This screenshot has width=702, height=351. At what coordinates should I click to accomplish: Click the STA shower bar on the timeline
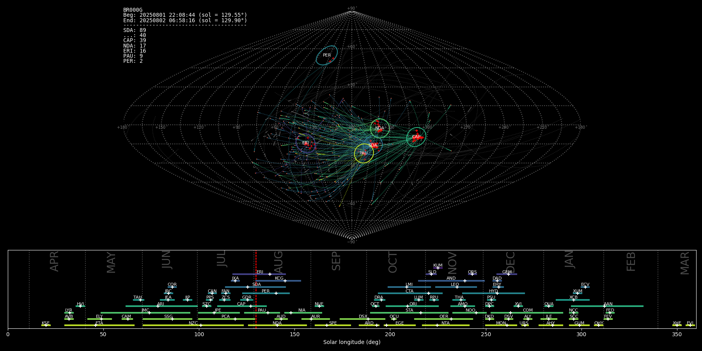pyautogui.click(x=409, y=312)
